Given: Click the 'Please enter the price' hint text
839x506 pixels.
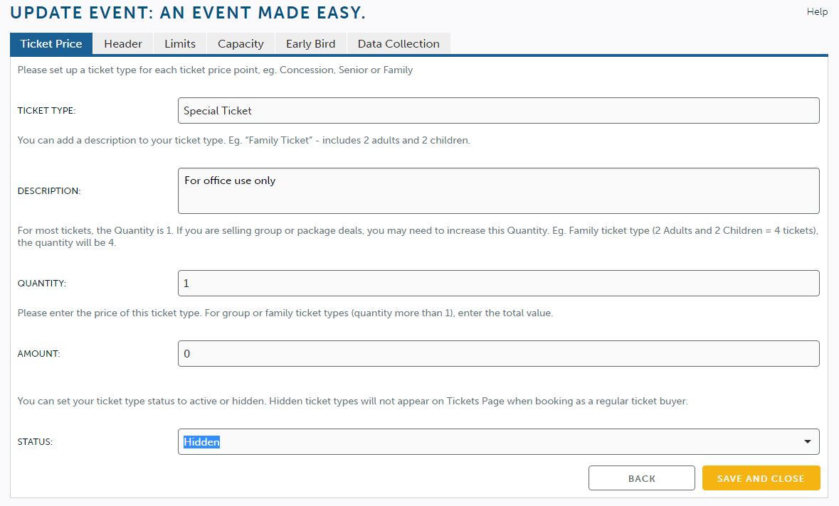Looking at the screenshot, I should tap(285, 313).
